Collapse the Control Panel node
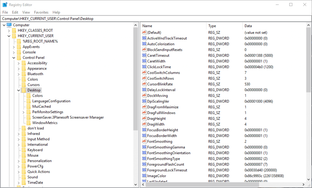The image size is (312, 188). click(13, 57)
